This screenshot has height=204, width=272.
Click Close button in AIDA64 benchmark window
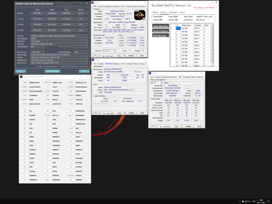(x=84, y=71)
